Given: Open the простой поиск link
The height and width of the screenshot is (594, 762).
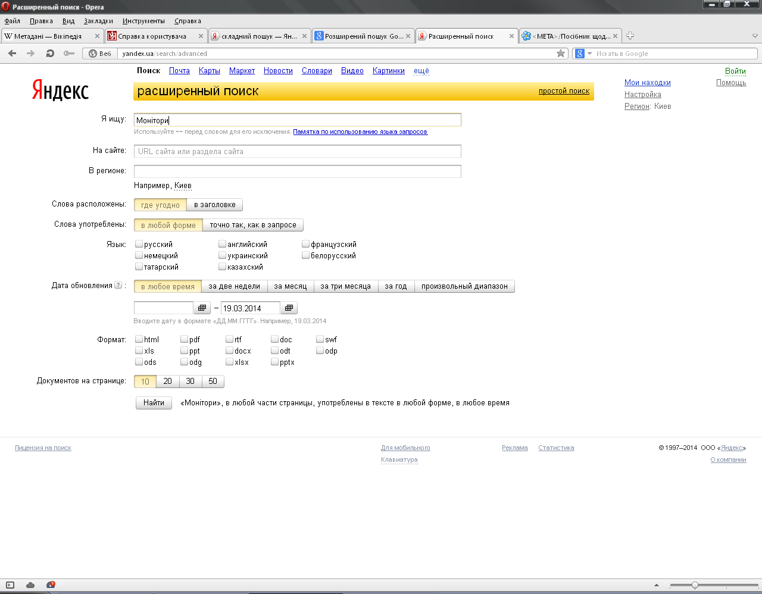Looking at the screenshot, I should [564, 91].
